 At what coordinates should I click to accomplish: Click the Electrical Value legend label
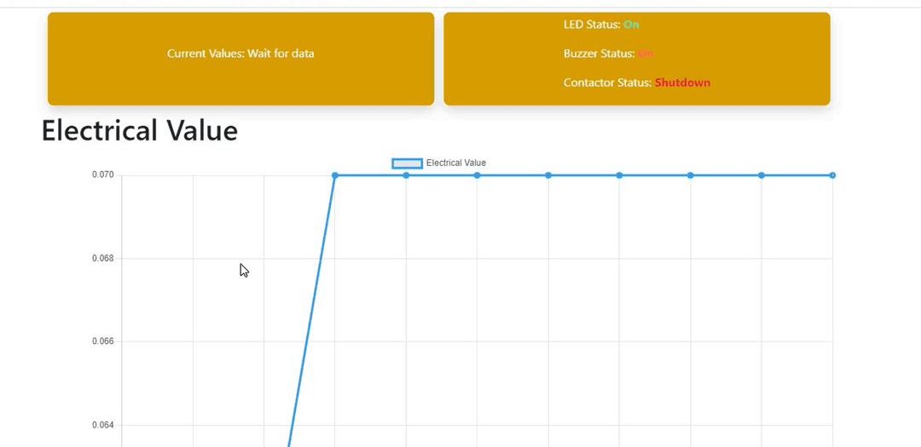455,163
